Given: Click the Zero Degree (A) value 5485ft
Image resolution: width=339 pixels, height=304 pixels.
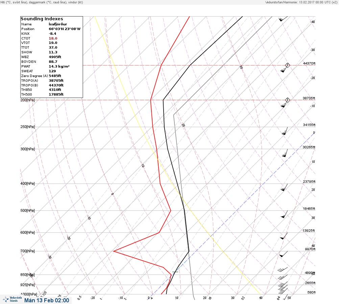Looking at the screenshot, I should (x=55, y=76).
